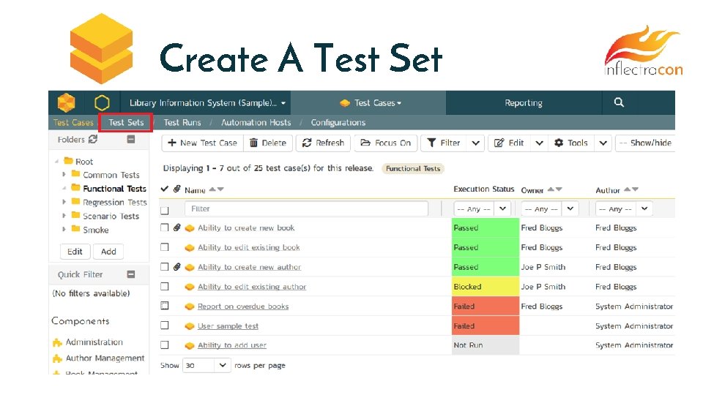Check the box for Ability to create new book
Image resolution: width=703 pixels, height=395 pixels.
pos(165,227)
